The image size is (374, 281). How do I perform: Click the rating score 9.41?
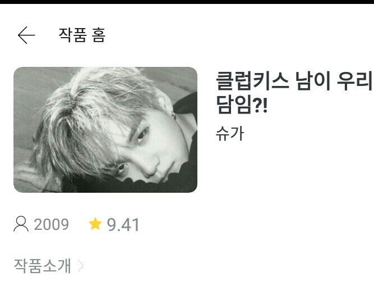coord(123,225)
